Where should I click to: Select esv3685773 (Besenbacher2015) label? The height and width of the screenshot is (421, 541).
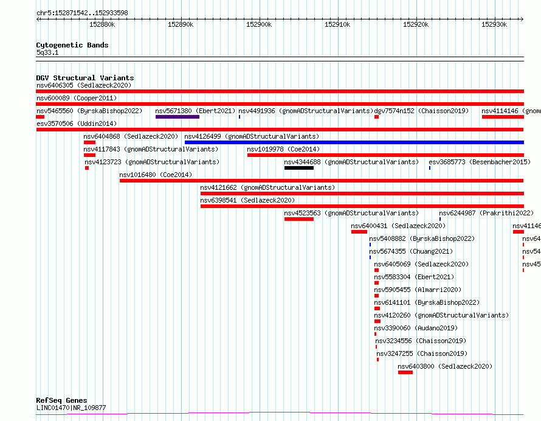[480, 162]
